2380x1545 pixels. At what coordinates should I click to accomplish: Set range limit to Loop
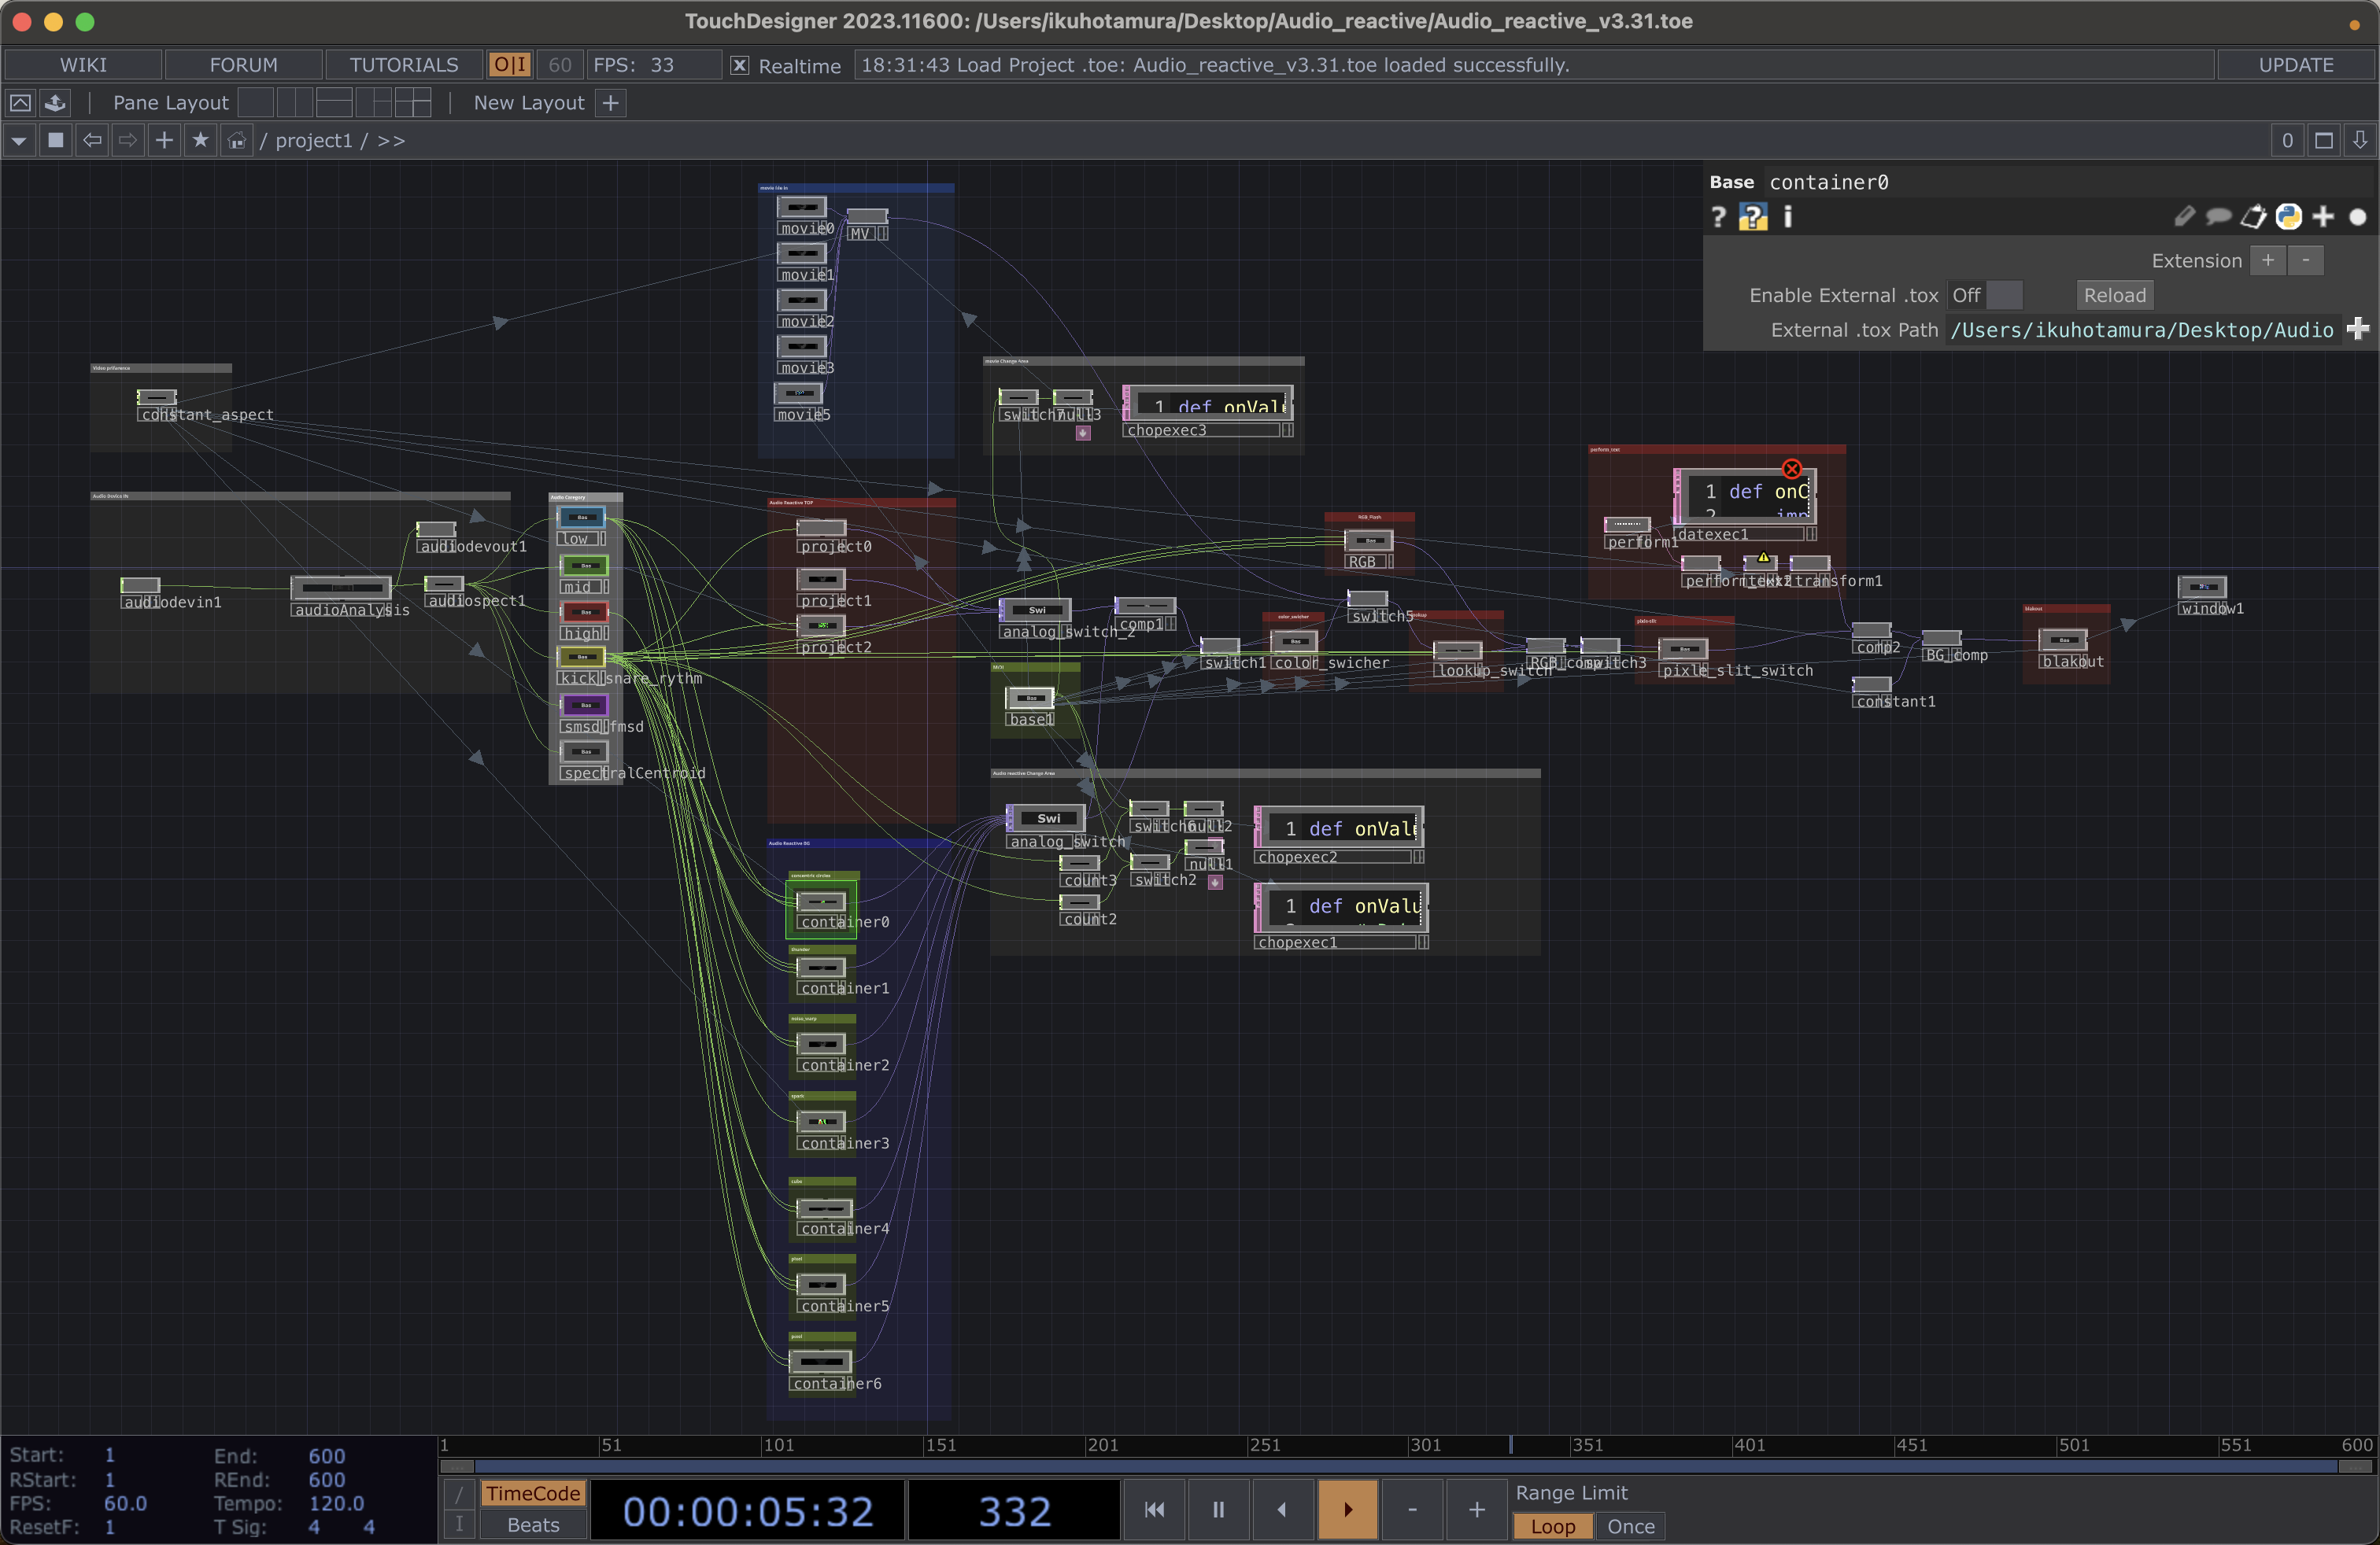pyautogui.click(x=1552, y=1526)
